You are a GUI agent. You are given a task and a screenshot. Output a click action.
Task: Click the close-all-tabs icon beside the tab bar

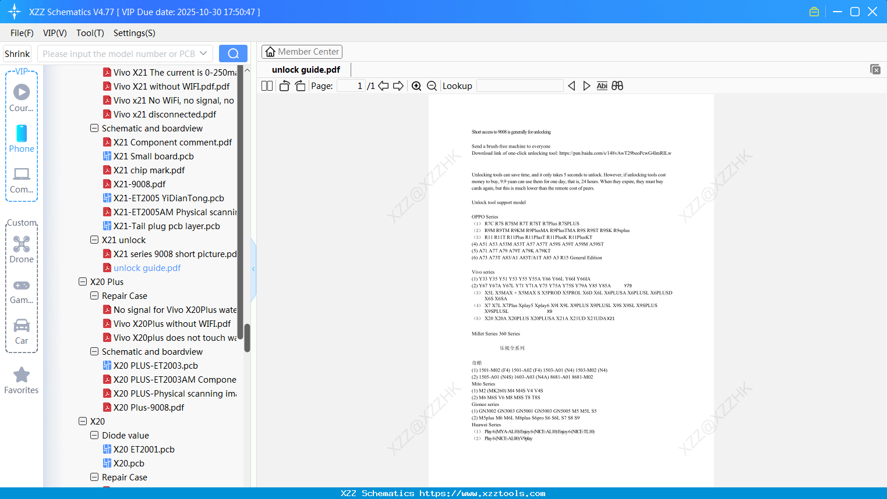click(875, 69)
